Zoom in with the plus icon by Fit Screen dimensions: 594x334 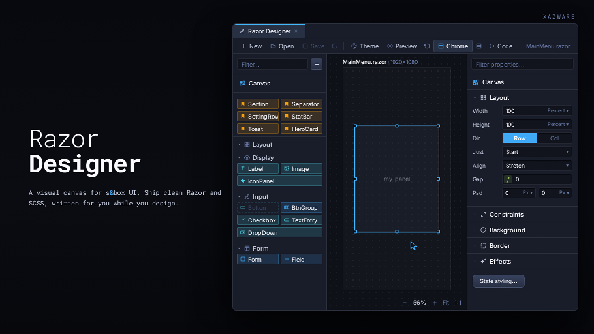(x=435, y=303)
